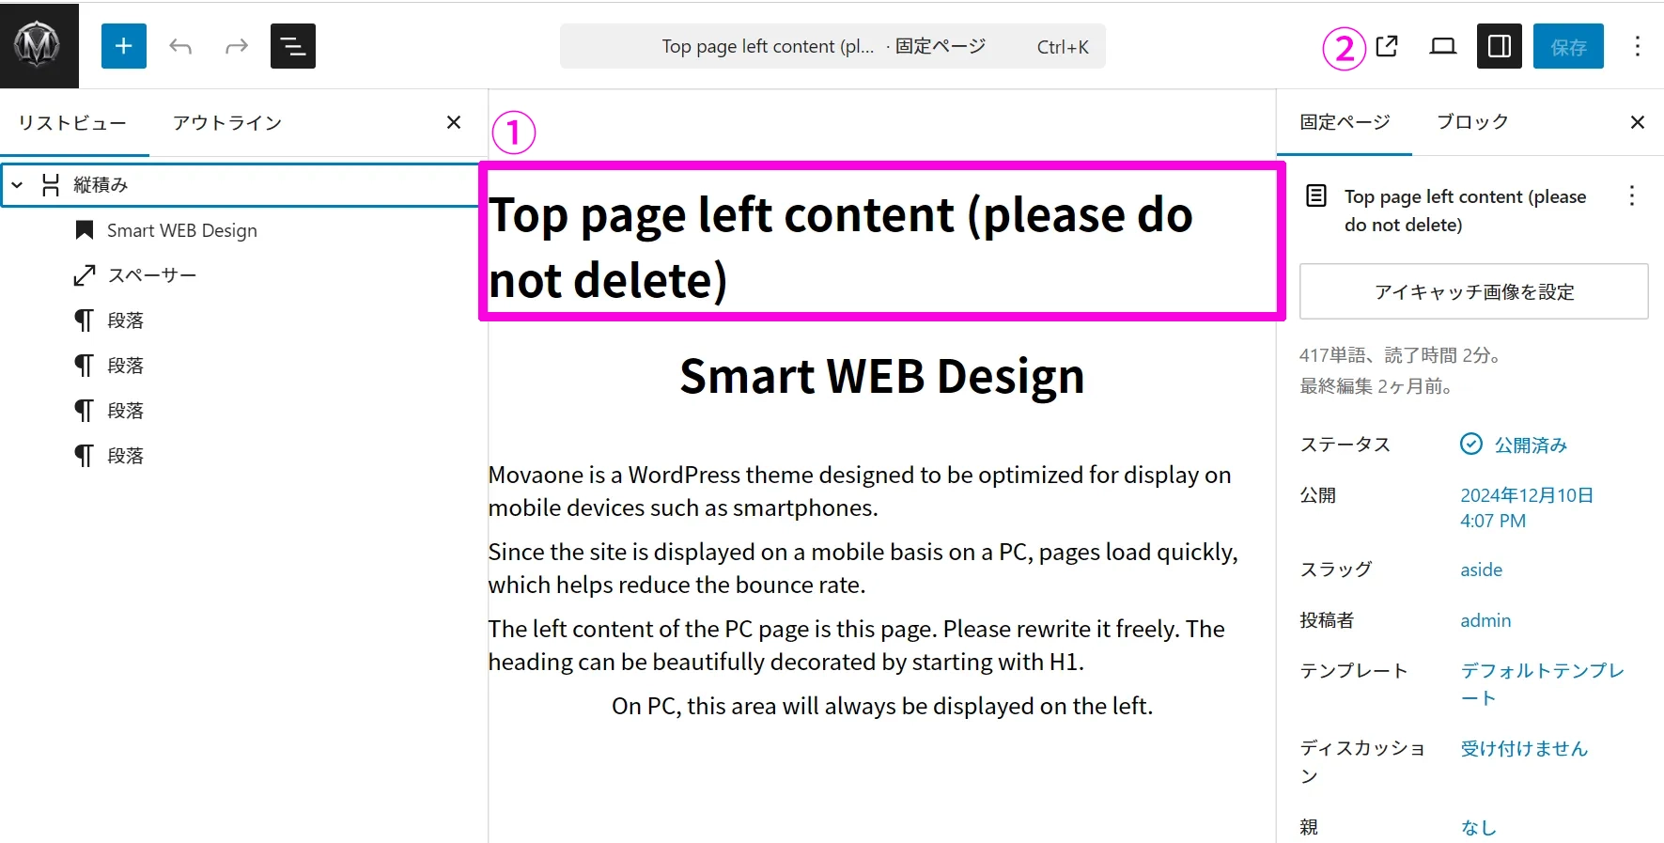This screenshot has height=843, width=1664.
Task: Toggle the document overview list icon
Action: (x=293, y=46)
